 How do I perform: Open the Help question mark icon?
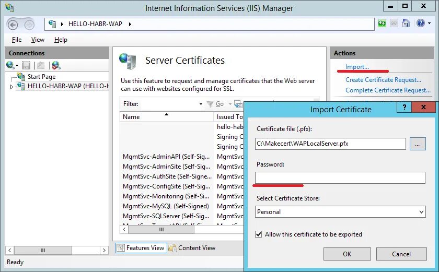click(420, 23)
